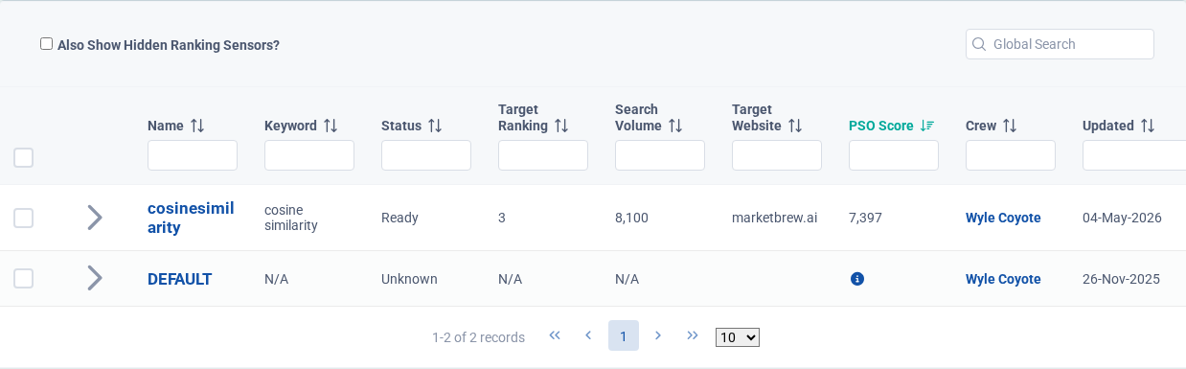This screenshot has width=1186, height=369.
Task: Click the Global Search field
Action: point(1060,44)
